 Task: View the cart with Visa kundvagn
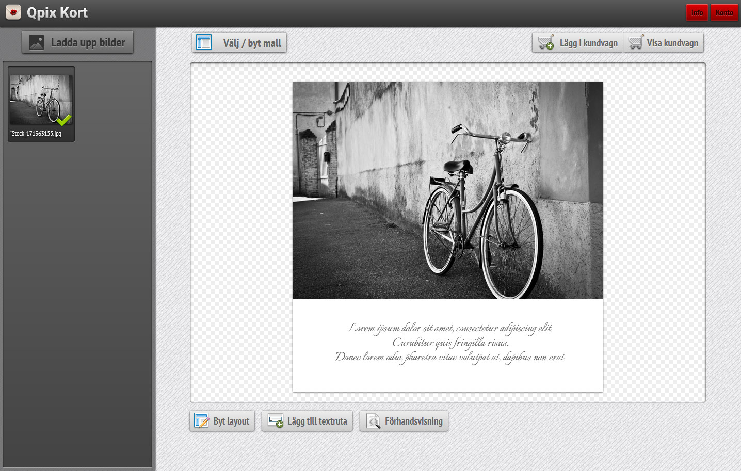[663, 43]
